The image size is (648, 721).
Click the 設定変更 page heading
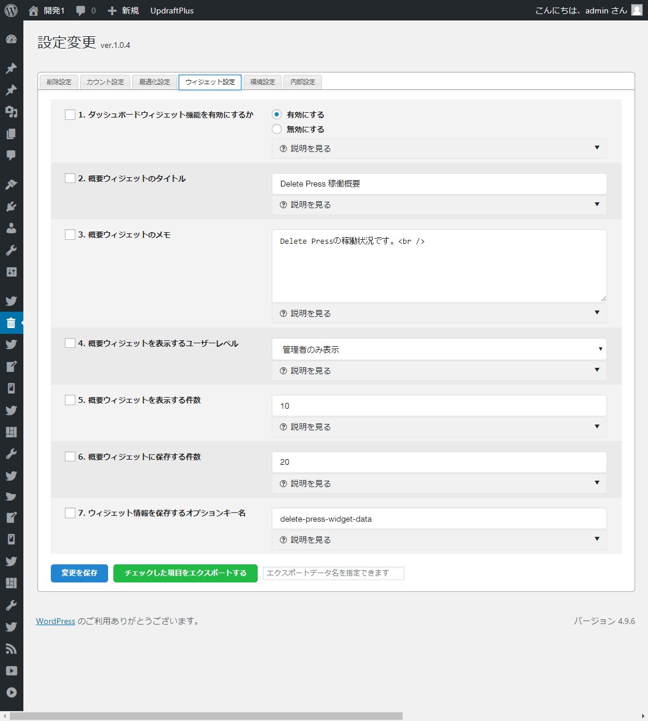point(67,42)
